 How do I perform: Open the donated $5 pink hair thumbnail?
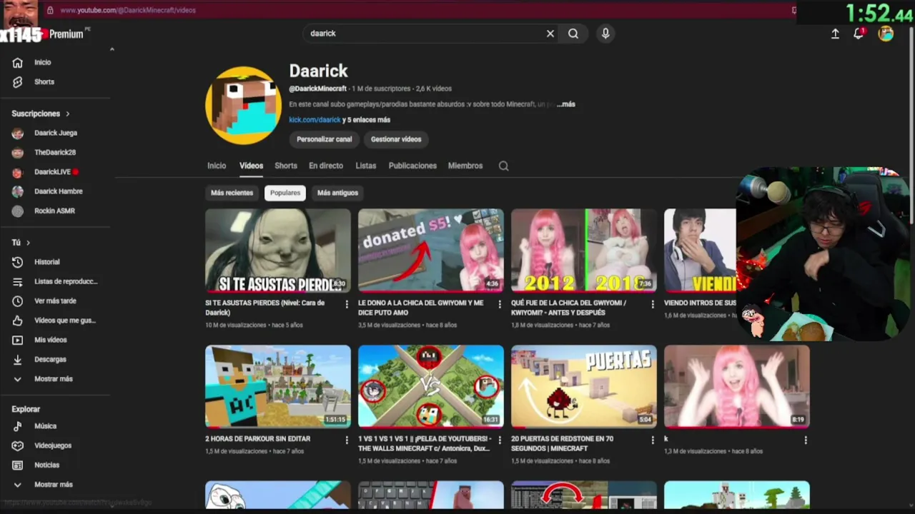point(431,250)
